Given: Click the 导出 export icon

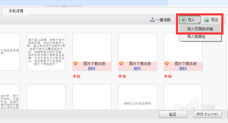Looking at the screenshot, I should coord(207,19).
